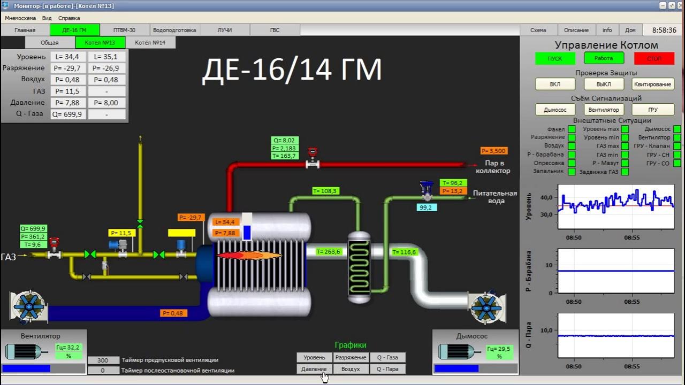Viewport: 685px width, 385px height.
Task: Switch to the ЛУЧИ tab
Action: [225, 30]
